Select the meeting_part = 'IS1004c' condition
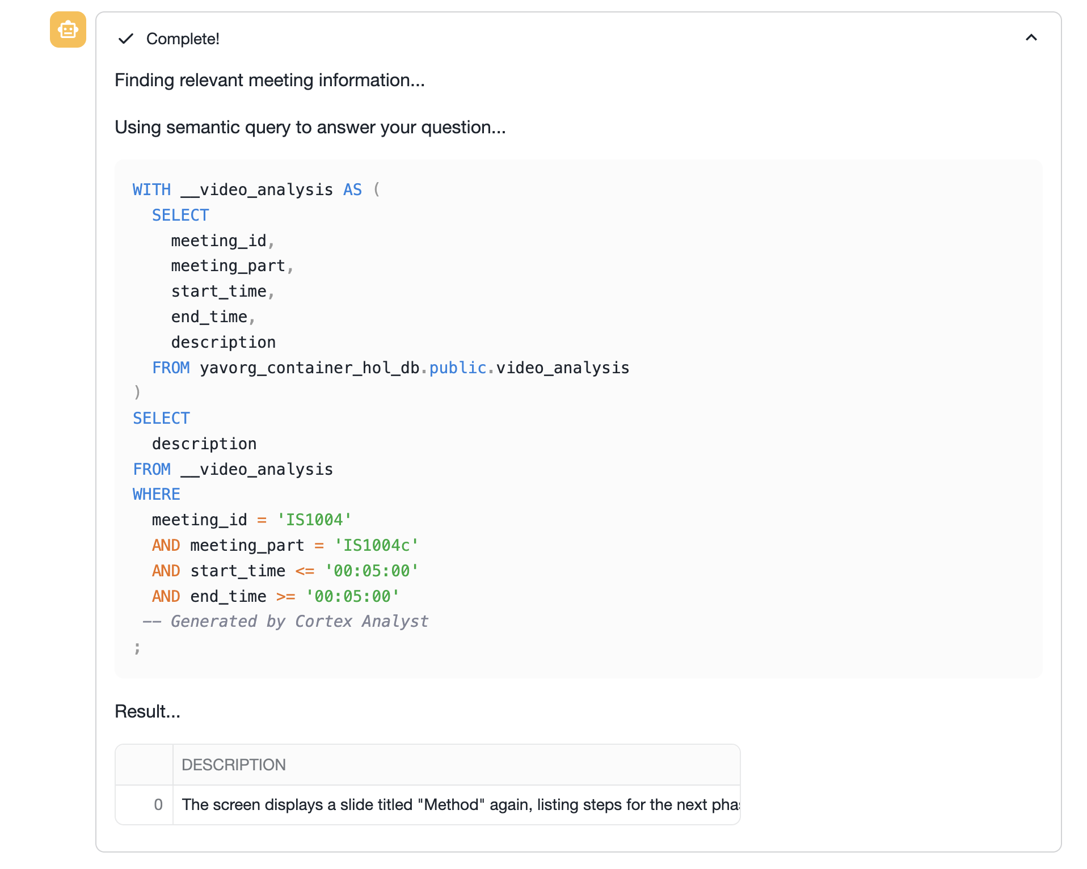The image size is (1087, 869). coord(285,545)
